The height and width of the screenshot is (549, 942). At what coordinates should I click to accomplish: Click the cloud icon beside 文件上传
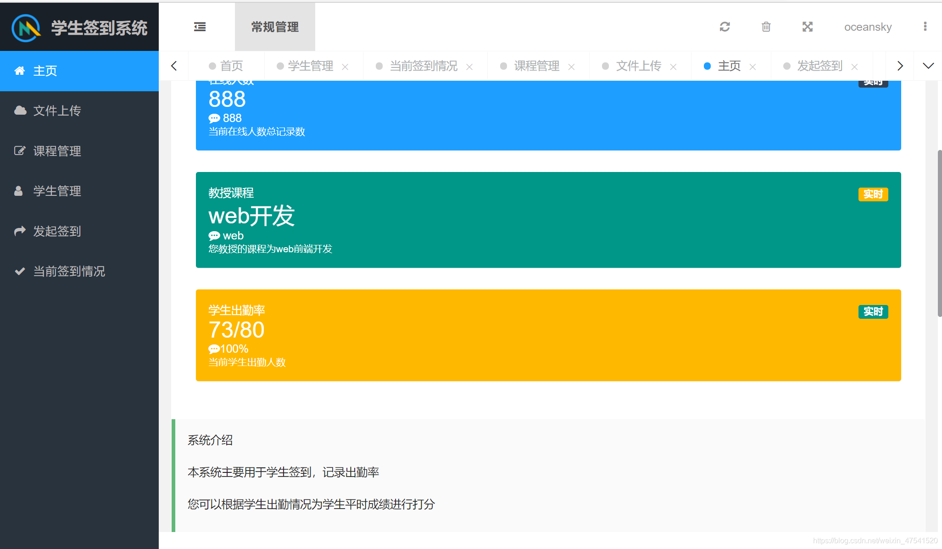click(x=20, y=111)
